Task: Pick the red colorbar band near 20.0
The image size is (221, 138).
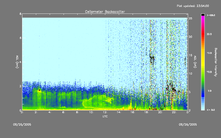Action: pyautogui.click(x=203, y=34)
